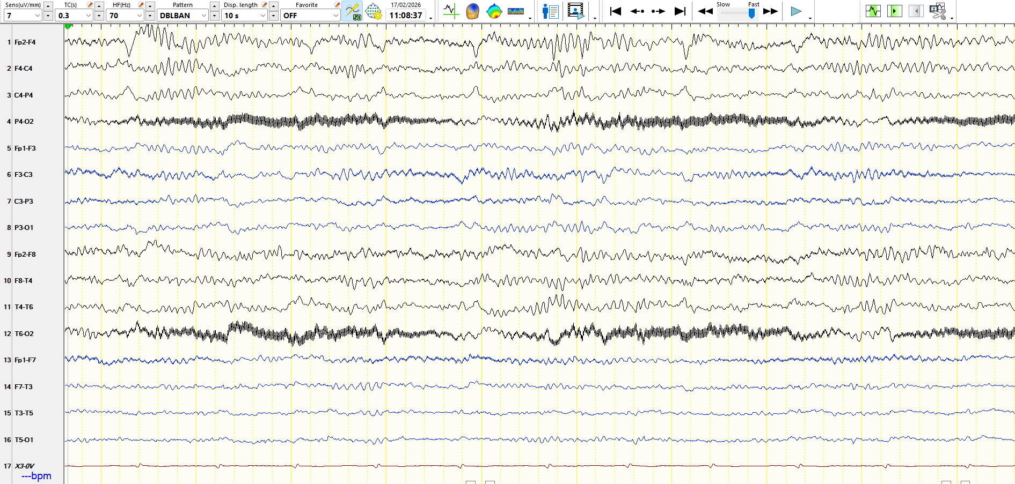The height and width of the screenshot is (484, 1015).
Task: Click the green next-event arrow icon
Action: (895, 11)
